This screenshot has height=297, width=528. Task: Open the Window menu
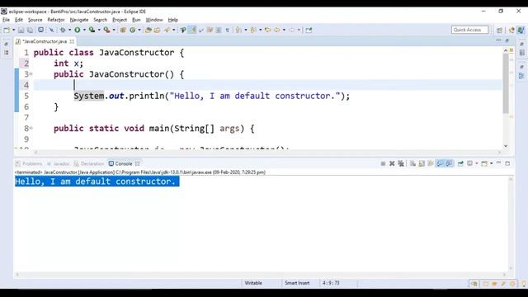click(x=154, y=20)
